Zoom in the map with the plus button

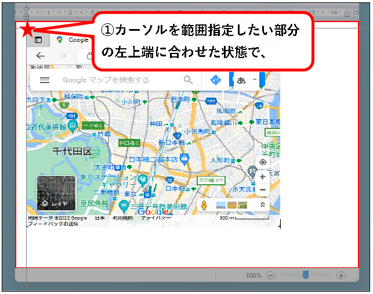coord(263,177)
